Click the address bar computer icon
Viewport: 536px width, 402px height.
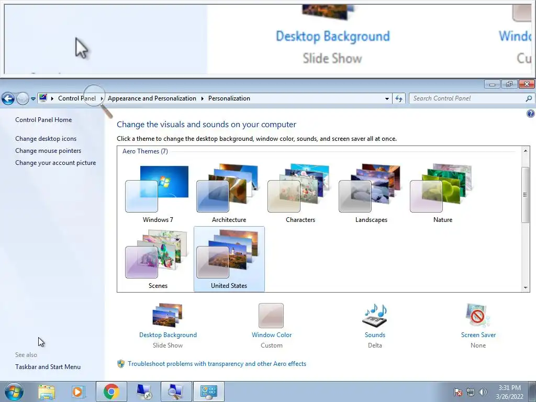pyautogui.click(x=43, y=98)
